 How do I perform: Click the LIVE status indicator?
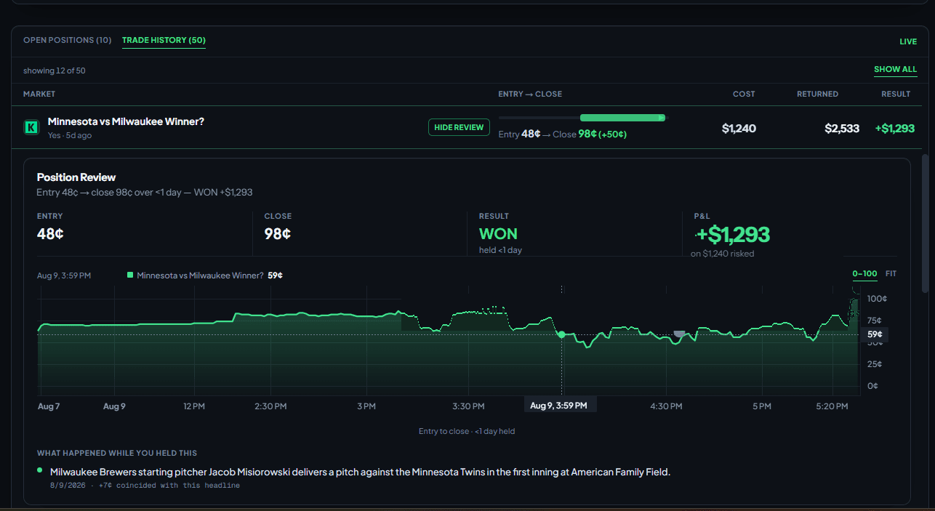coord(908,41)
